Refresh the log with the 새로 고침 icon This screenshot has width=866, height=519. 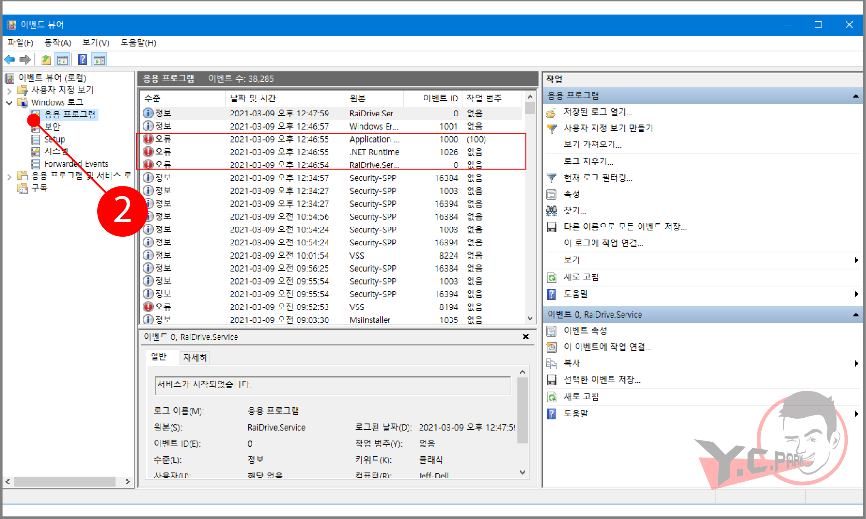click(x=551, y=277)
